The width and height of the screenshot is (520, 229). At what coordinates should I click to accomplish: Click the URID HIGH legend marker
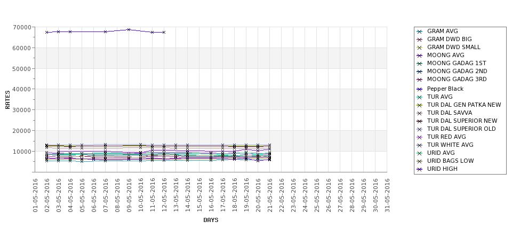[x=420, y=169]
